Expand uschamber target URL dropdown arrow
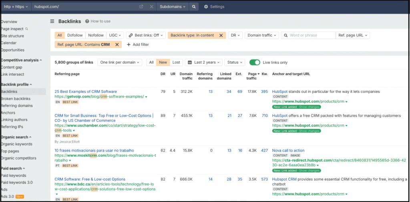Image resolution: width=410 pixels, height=202 pixels. pyautogui.click(x=346, y=126)
